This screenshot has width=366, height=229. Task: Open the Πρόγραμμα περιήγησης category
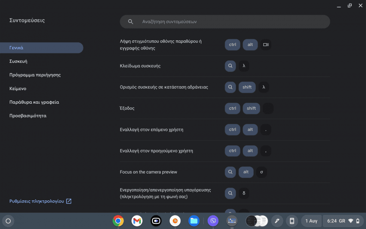click(x=35, y=75)
